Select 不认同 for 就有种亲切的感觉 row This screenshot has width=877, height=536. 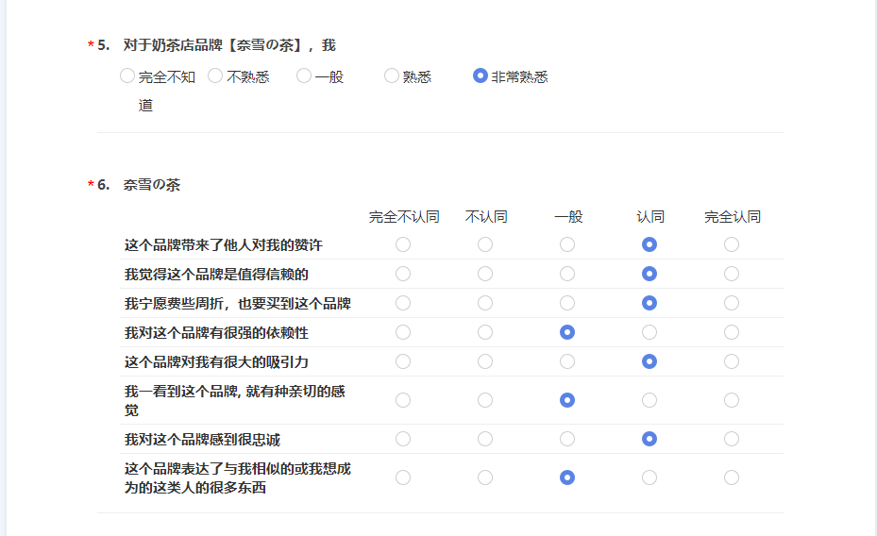pyautogui.click(x=485, y=400)
